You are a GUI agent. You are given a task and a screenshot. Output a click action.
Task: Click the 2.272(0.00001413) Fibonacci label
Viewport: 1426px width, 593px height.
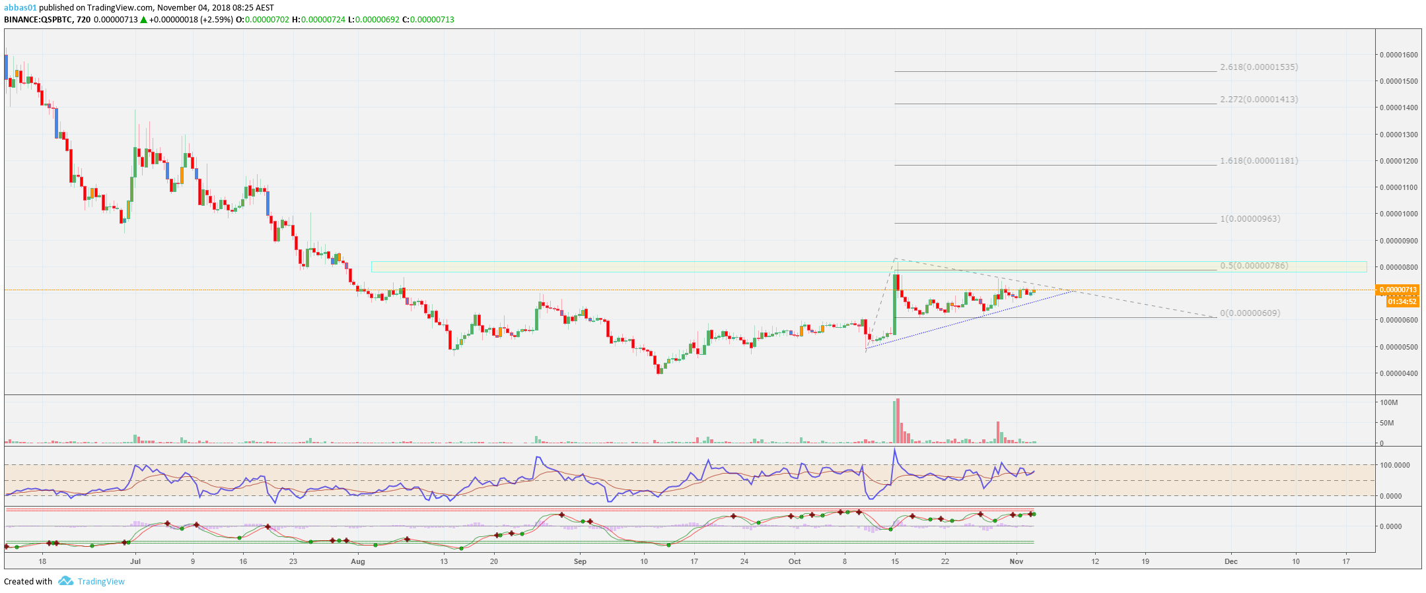[x=1259, y=100]
